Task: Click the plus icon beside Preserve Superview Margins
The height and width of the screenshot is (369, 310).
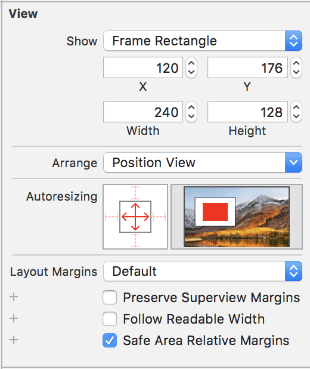Action: [14, 297]
